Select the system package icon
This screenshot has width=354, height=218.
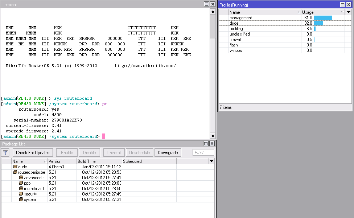pyautogui.click(x=21, y=199)
